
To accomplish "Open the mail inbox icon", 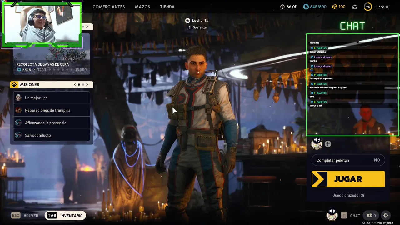I will pyautogui.click(x=355, y=7).
